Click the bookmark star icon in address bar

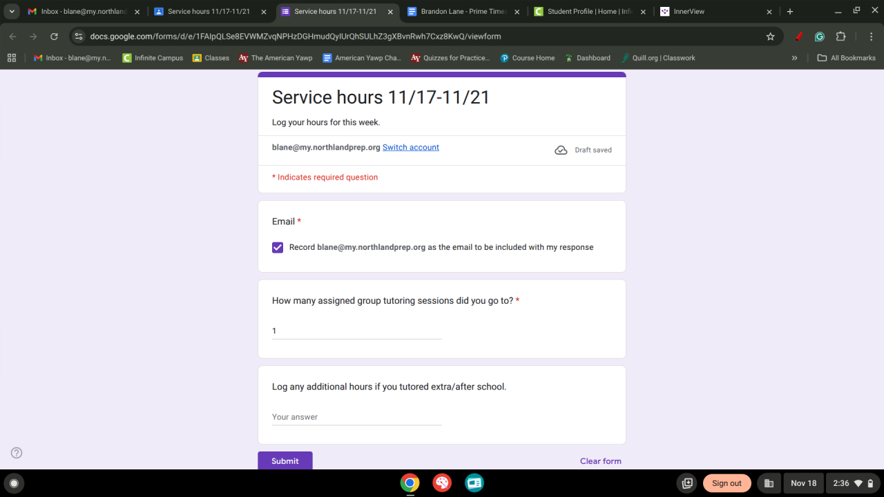coord(770,37)
